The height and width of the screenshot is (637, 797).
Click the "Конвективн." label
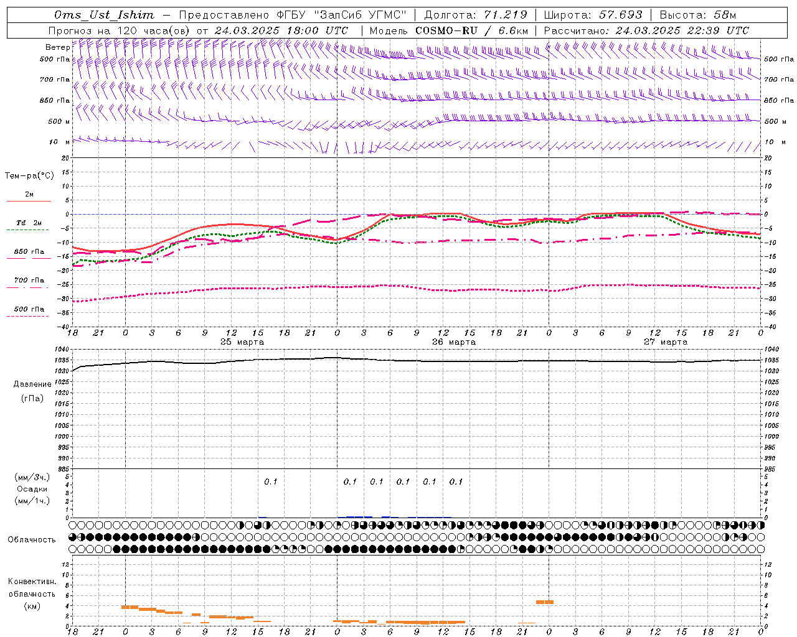pos(32,582)
